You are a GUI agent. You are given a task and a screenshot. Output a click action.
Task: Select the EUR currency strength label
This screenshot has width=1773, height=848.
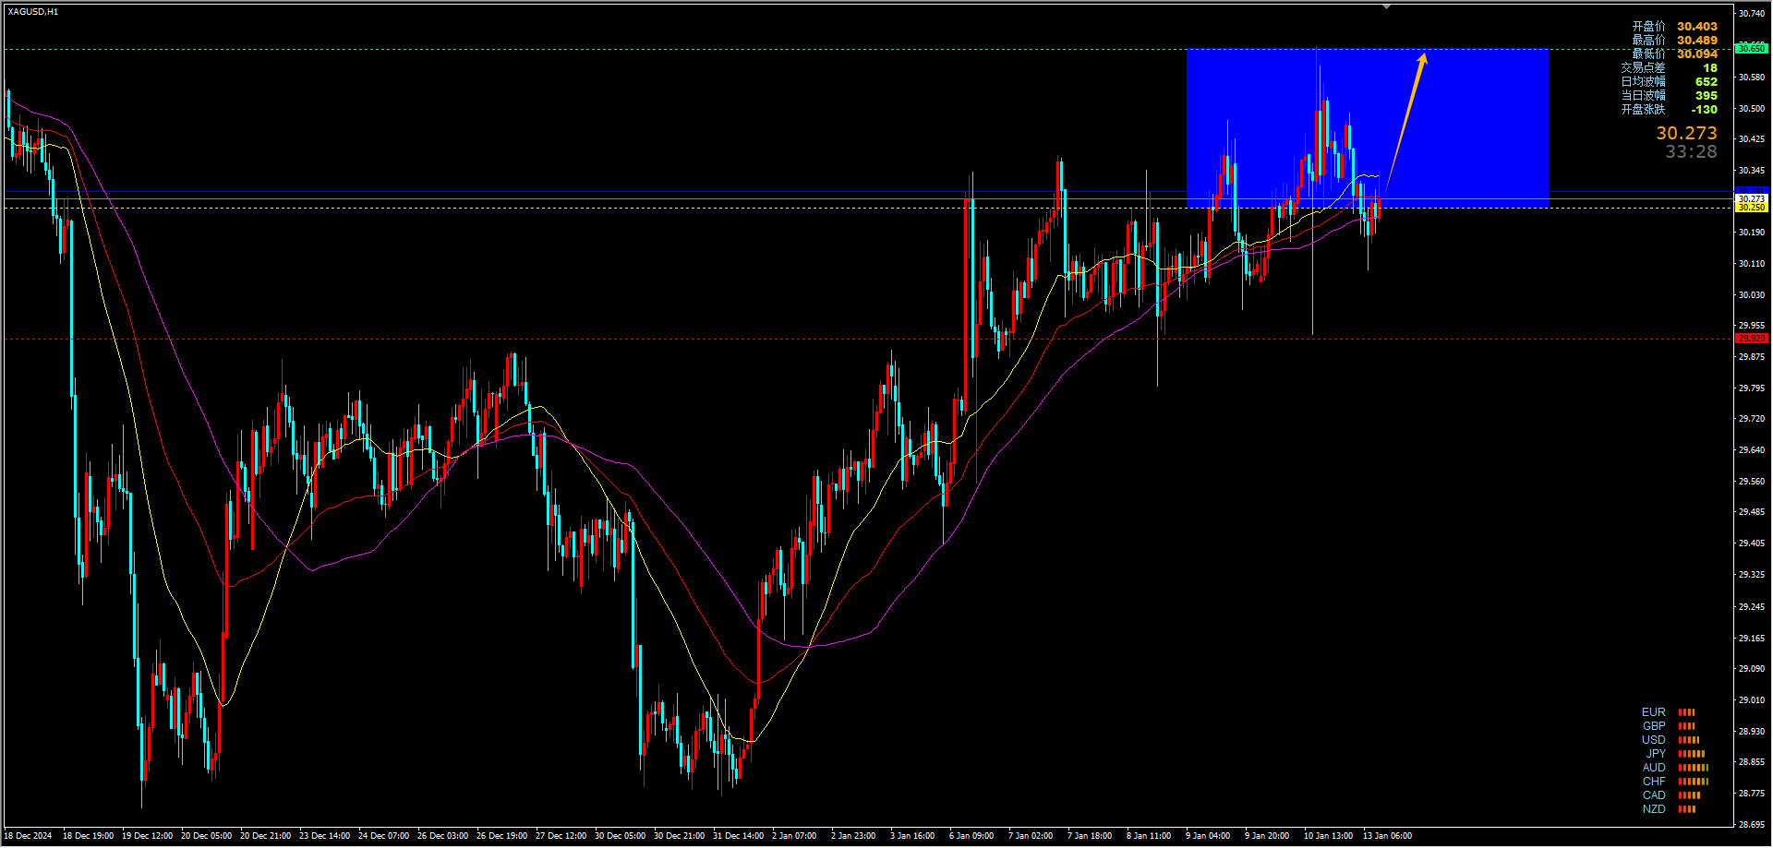click(x=1653, y=712)
